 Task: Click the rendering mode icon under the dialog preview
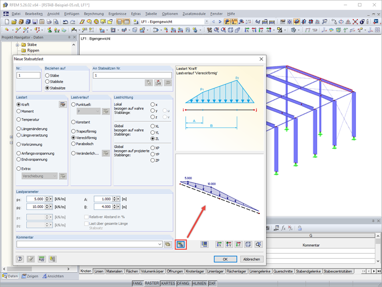coord(205,244)
